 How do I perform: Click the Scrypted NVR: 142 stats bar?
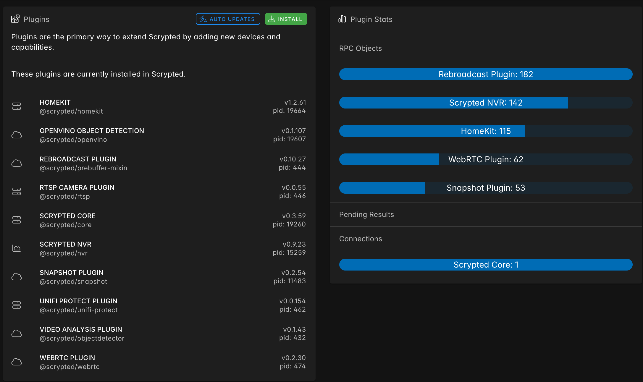(486, 103)
